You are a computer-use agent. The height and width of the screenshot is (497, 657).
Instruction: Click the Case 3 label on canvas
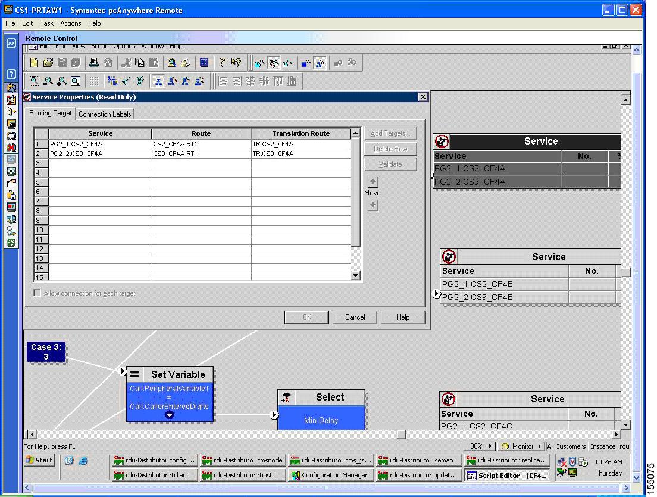pyautogui.click(x=46, y=352)
